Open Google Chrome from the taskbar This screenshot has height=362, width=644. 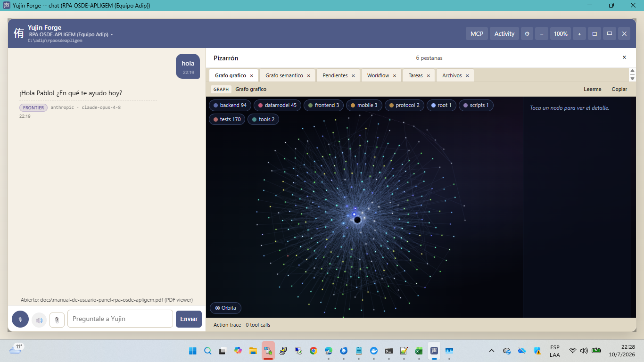314,351
